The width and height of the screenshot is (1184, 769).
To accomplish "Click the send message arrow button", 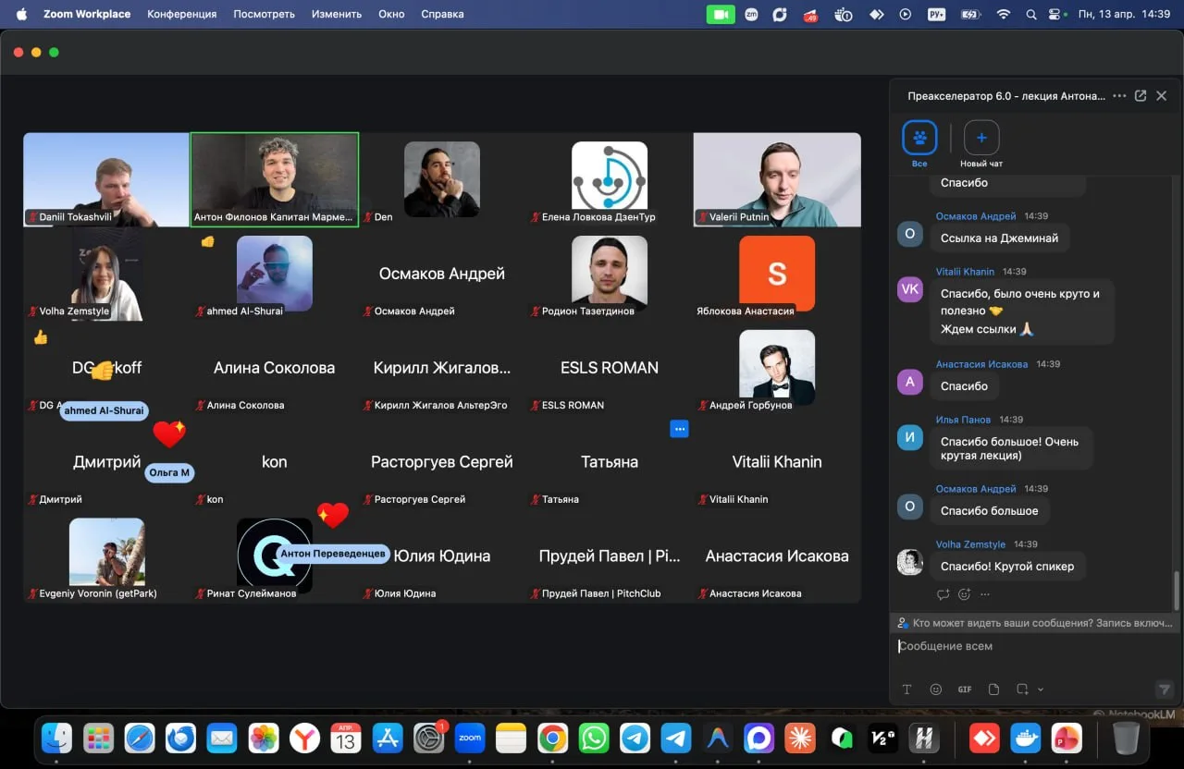I will point(1165,690).
